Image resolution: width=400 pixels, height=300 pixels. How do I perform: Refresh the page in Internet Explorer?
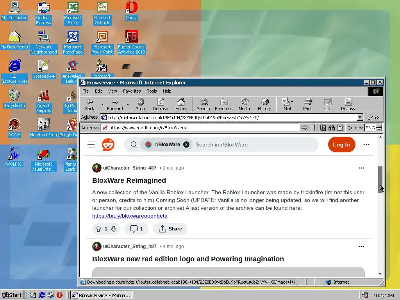pyautogui.click(x=161, y=105)
